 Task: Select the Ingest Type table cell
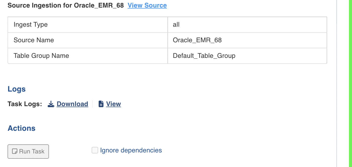(88, 25)
